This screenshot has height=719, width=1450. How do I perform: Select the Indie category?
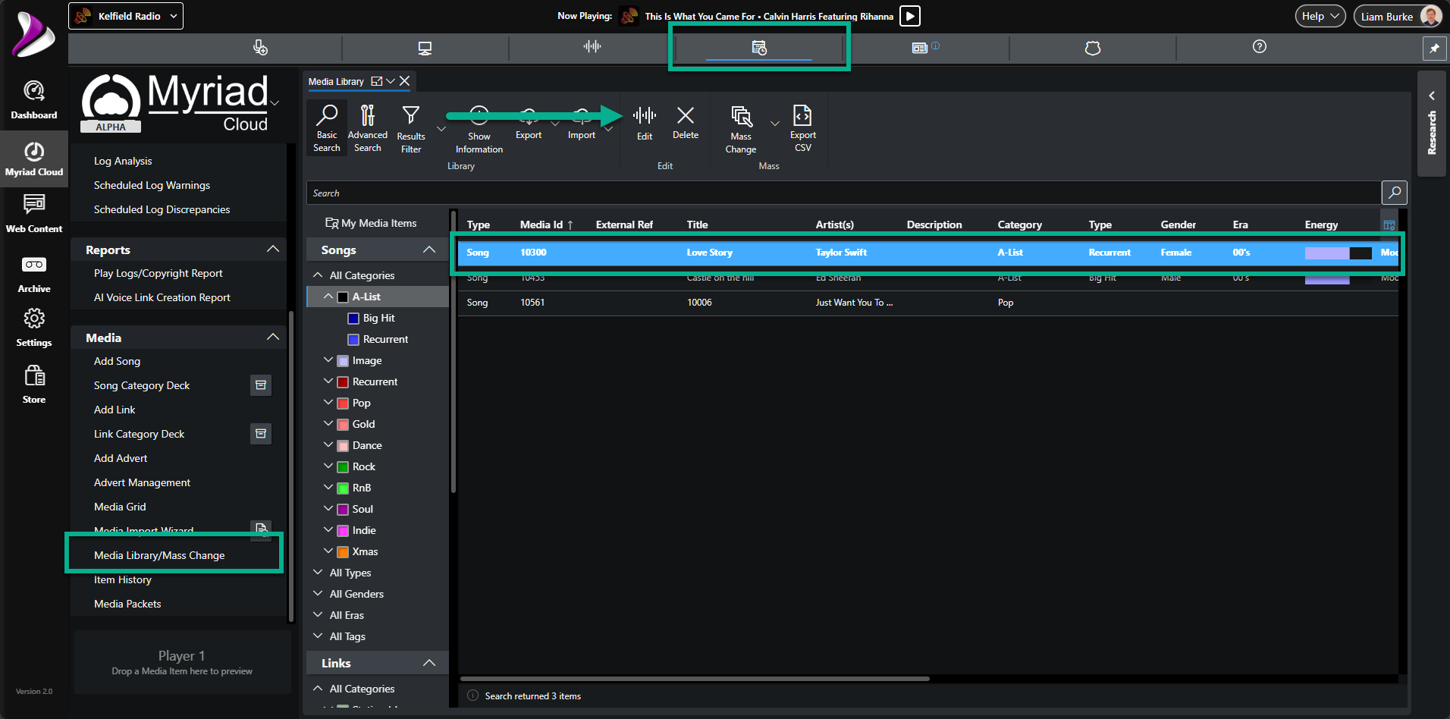(364, 530)
